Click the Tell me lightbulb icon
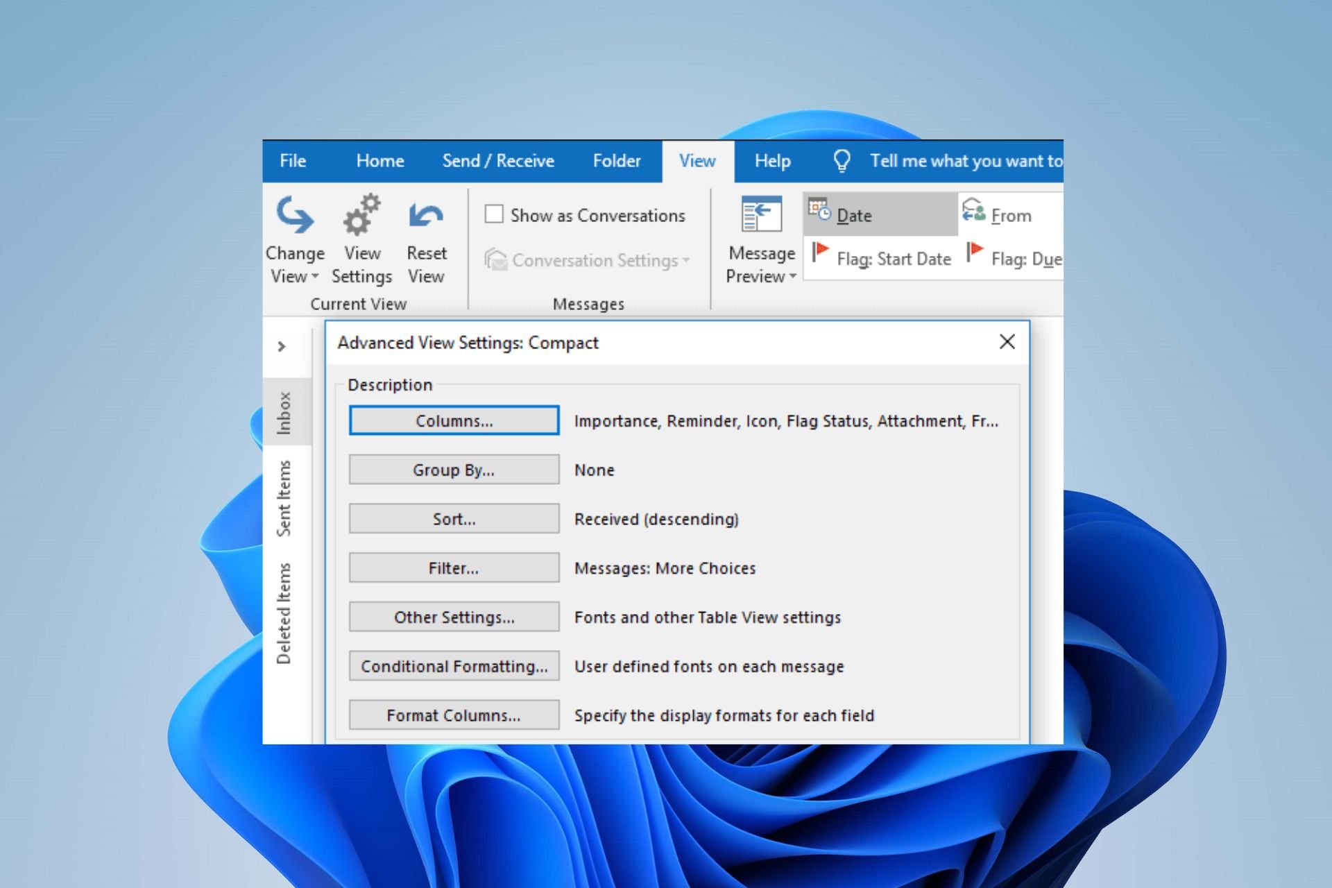1332x888 pixels. 842,161
